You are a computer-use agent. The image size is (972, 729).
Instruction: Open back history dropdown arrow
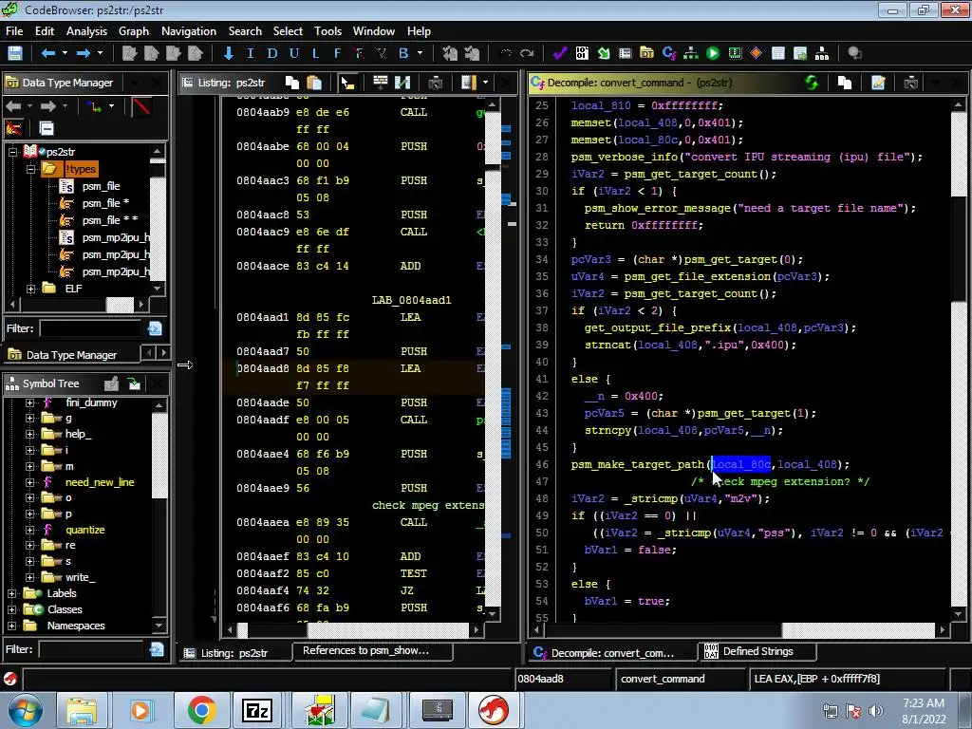(x=65, y=53)
